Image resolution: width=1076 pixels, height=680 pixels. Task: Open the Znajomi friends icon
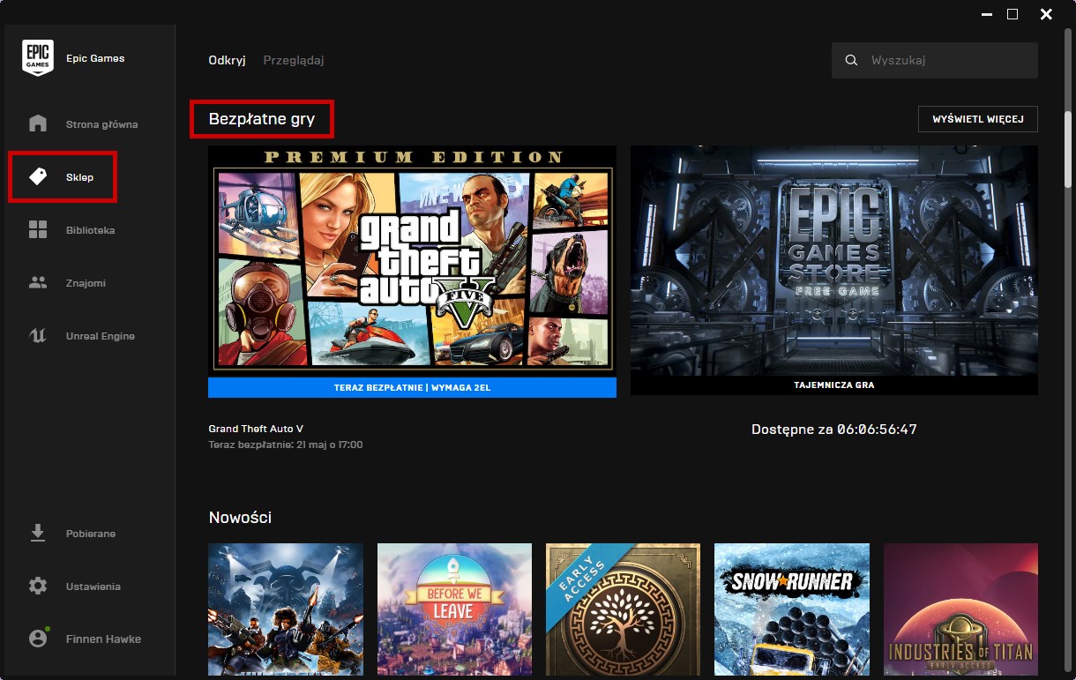[38, 283]
